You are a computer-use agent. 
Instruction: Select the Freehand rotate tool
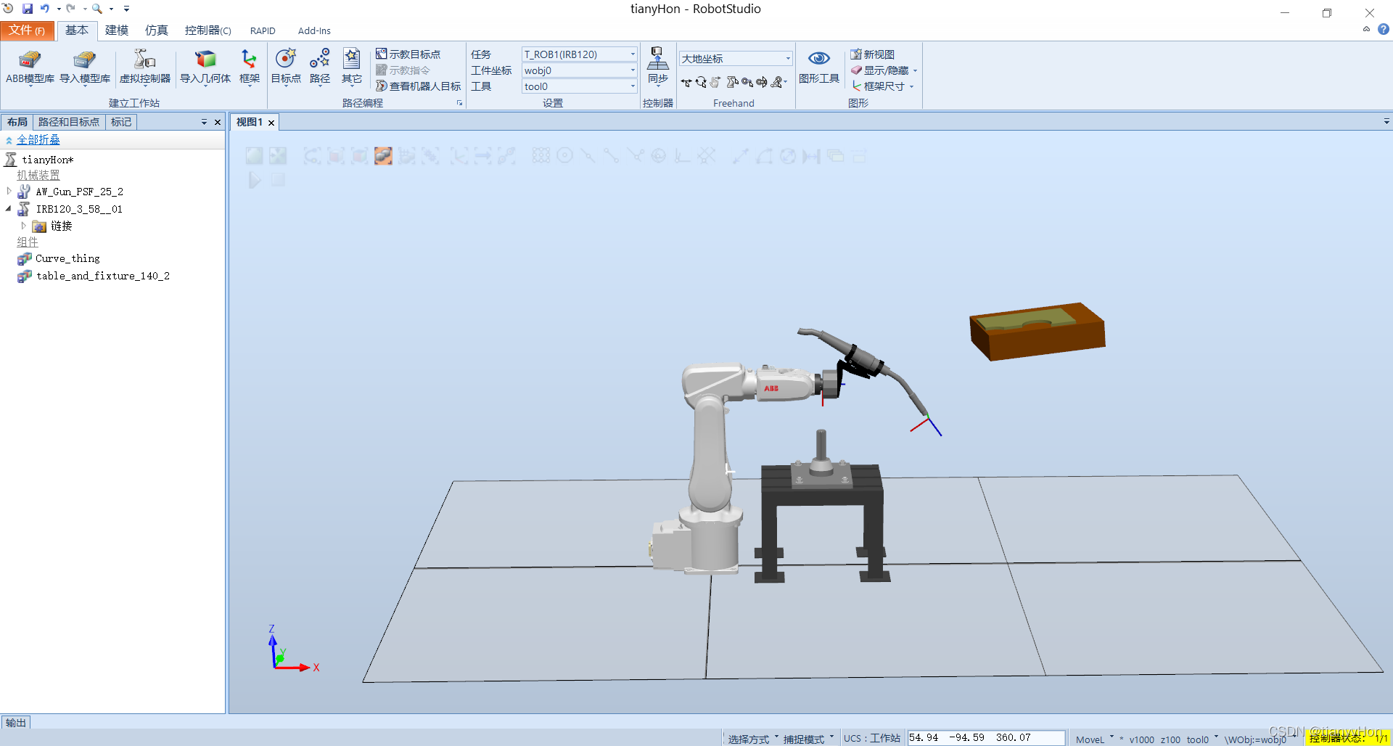[701, 82]
